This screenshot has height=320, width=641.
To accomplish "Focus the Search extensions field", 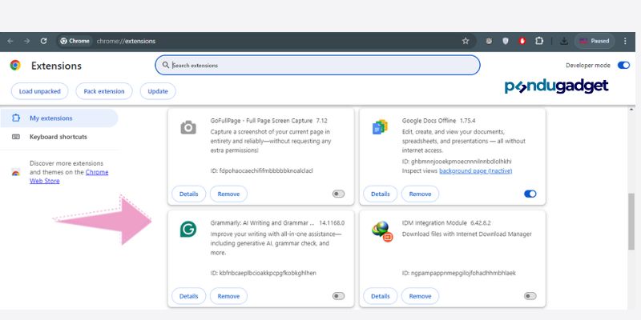I will pos(317,66).
